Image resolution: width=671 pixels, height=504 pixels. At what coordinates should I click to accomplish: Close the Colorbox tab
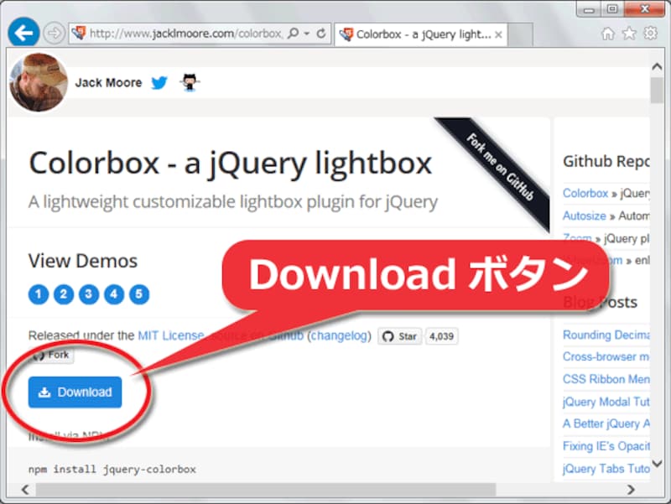pos(498,34)
